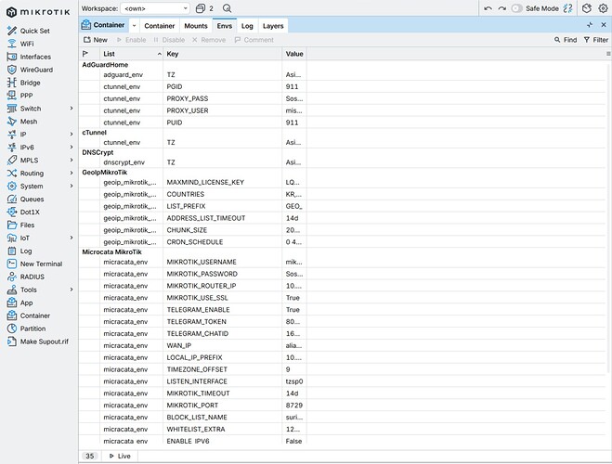Click the AdGuardHome group header
The width and height of the screenshot is (612, 464).
[105, 65]
